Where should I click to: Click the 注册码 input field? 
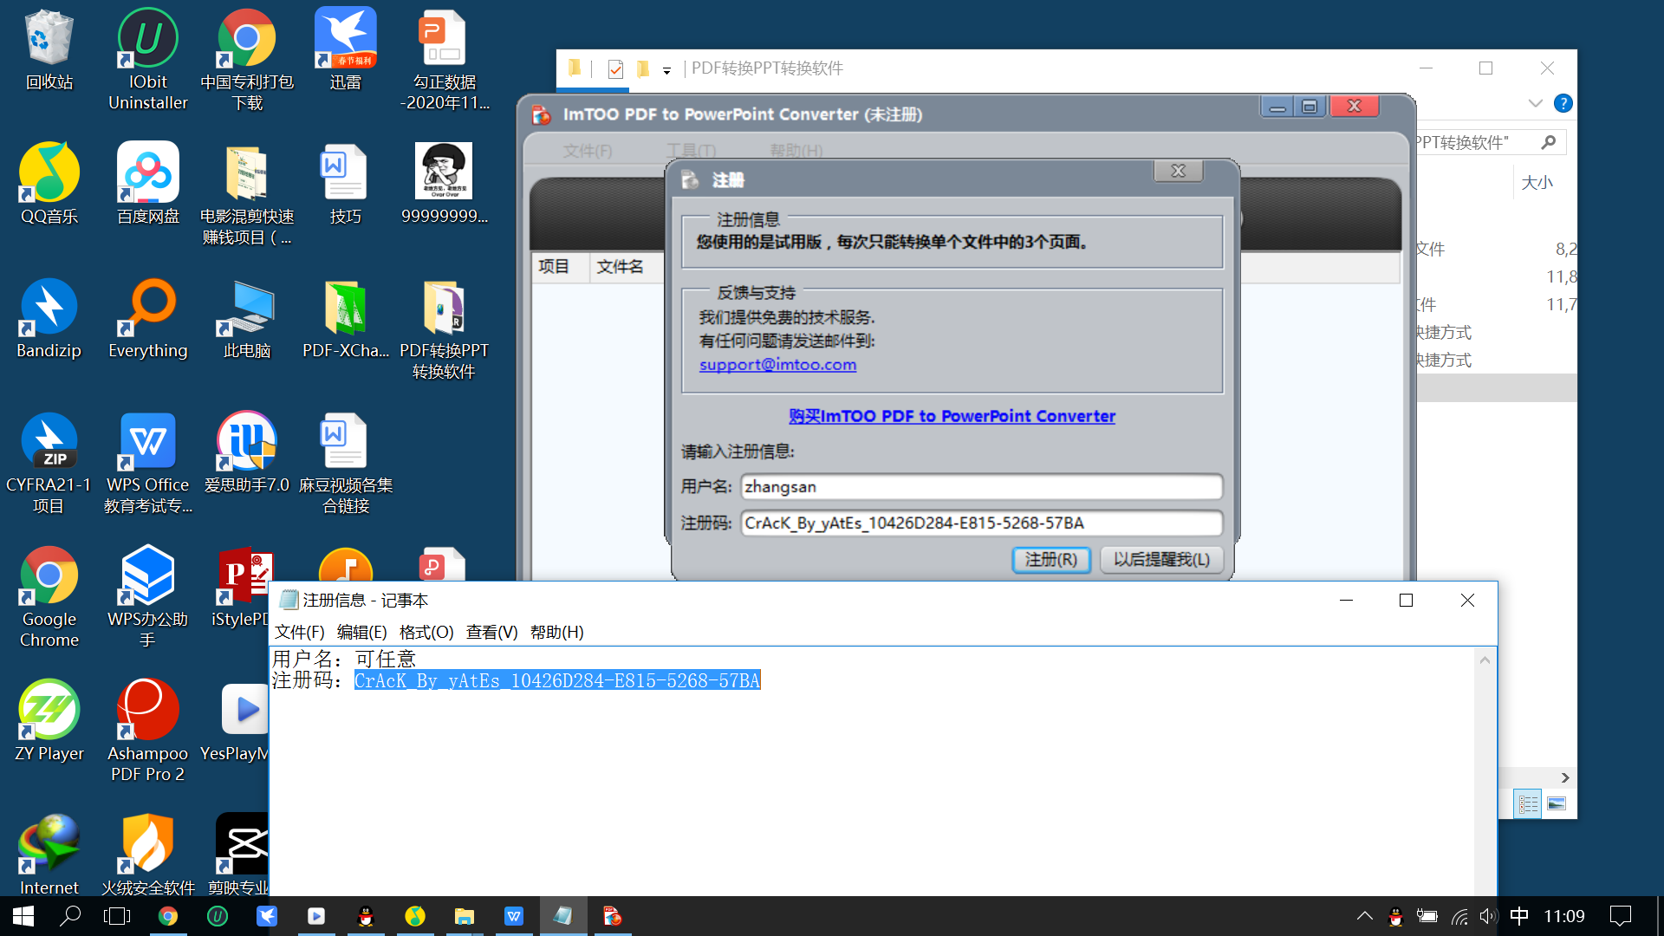point(981,523)
